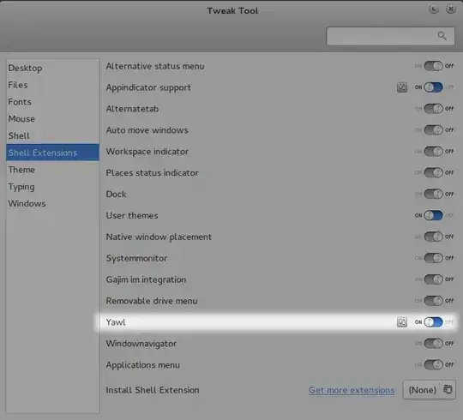The height and width of the screenshot is (420, 463).
Task: Enable the Dock extension switch
Action: (434, 194)
